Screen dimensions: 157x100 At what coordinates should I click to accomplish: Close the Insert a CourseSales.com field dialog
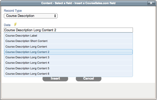click(x=151, y=3)
